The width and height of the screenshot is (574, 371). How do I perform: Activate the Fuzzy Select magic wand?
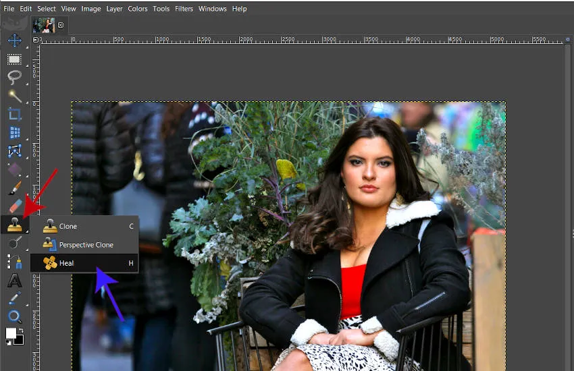coord(14,96)
